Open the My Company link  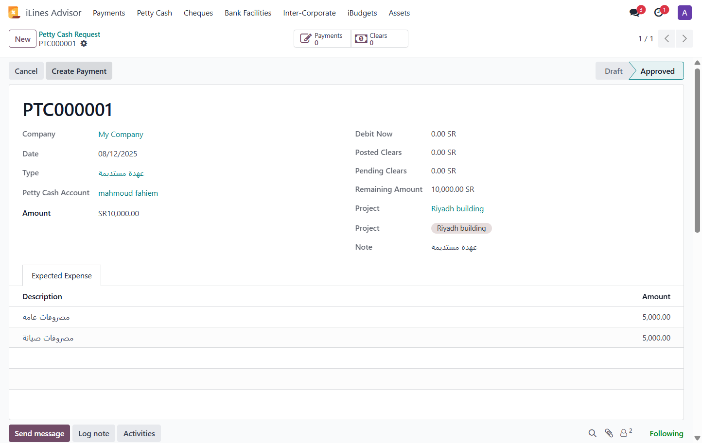[x=121, y=135]
